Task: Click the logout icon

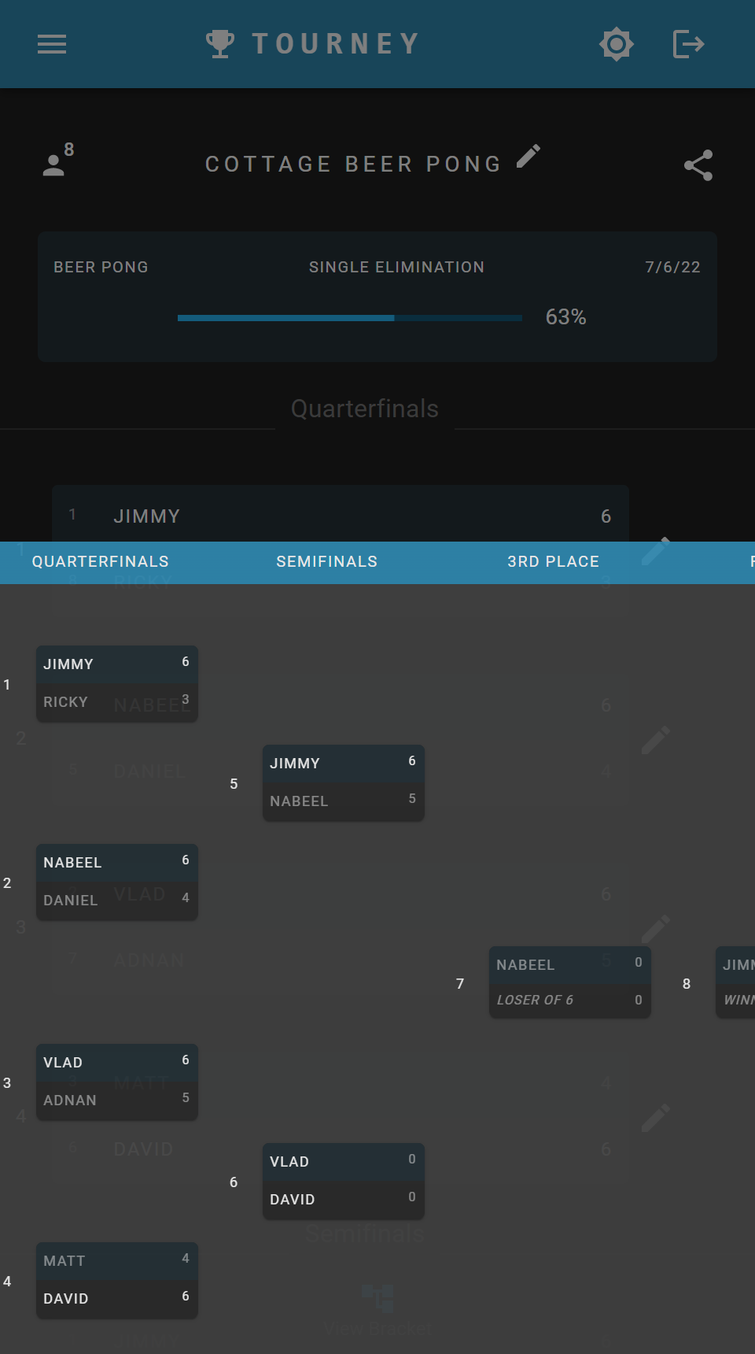Action: pos(688,44)
